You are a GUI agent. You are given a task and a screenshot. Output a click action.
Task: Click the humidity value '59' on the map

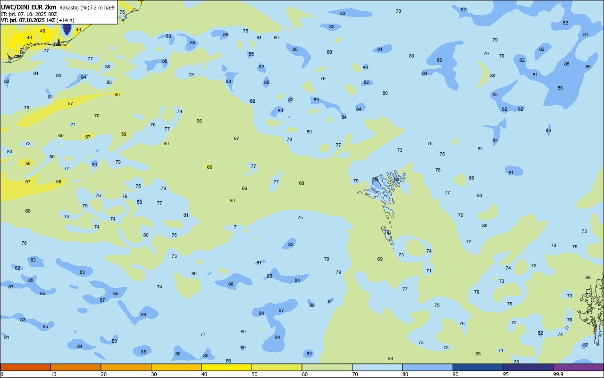(124, 134)
